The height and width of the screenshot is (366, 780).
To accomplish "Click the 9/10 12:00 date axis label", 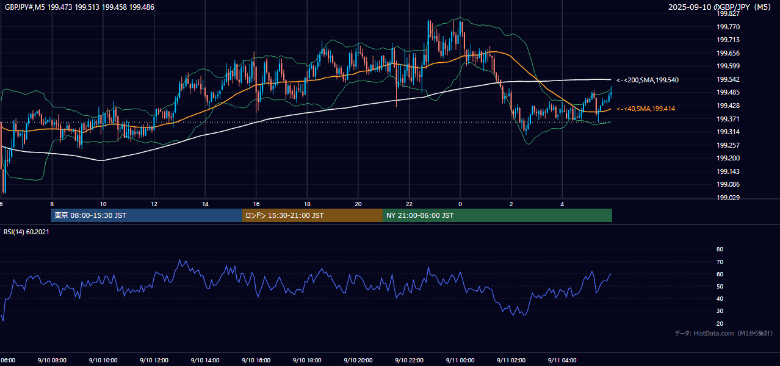I will click(154, 361).
